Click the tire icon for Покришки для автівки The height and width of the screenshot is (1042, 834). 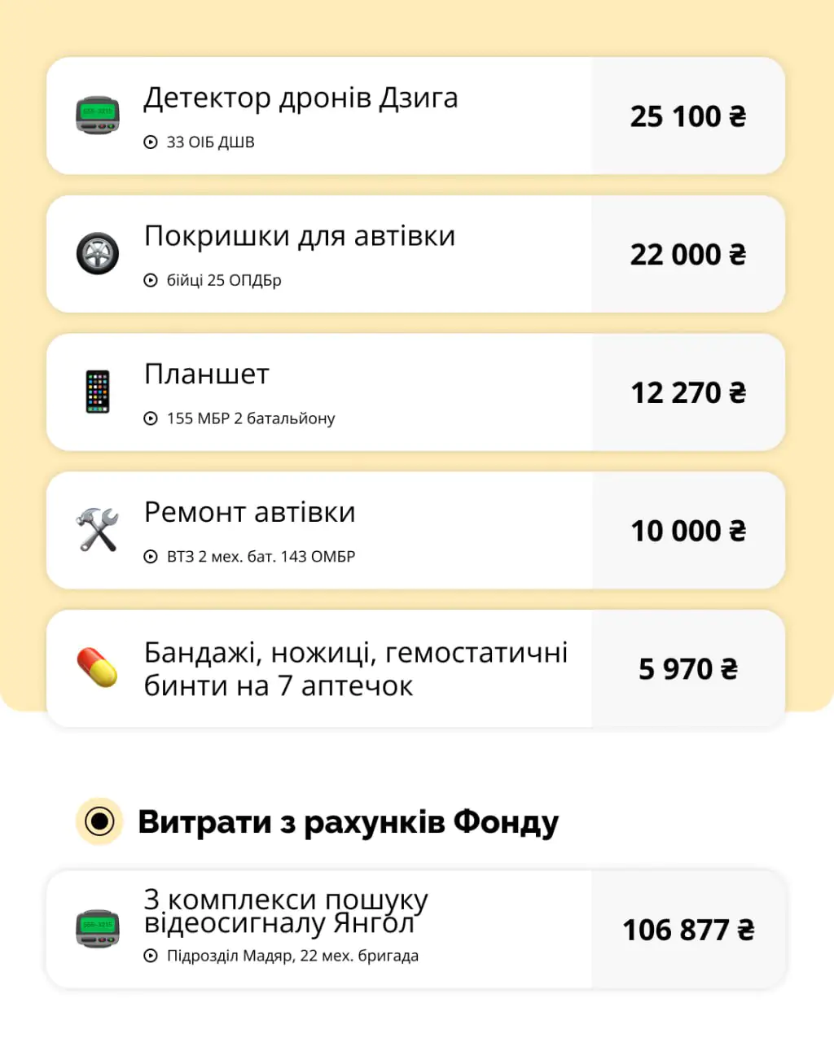point(98,253)
